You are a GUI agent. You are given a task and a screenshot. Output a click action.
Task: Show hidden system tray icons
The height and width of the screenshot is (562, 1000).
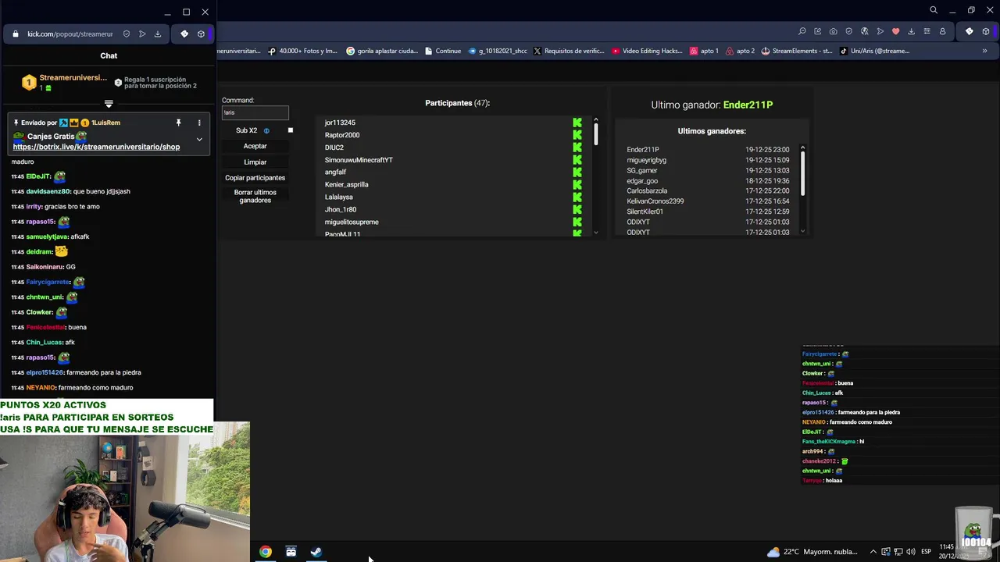(x=873, y=552)
